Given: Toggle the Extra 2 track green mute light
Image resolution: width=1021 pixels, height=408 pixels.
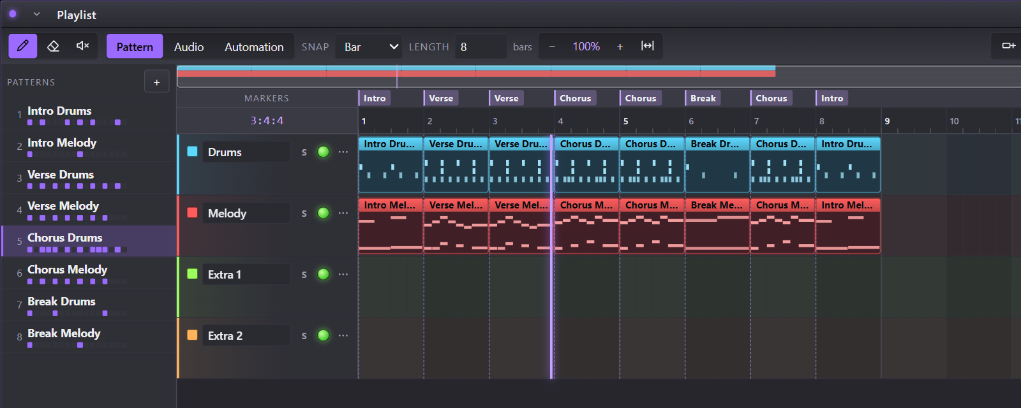Looking at the screenshot, I should (324, 335).
